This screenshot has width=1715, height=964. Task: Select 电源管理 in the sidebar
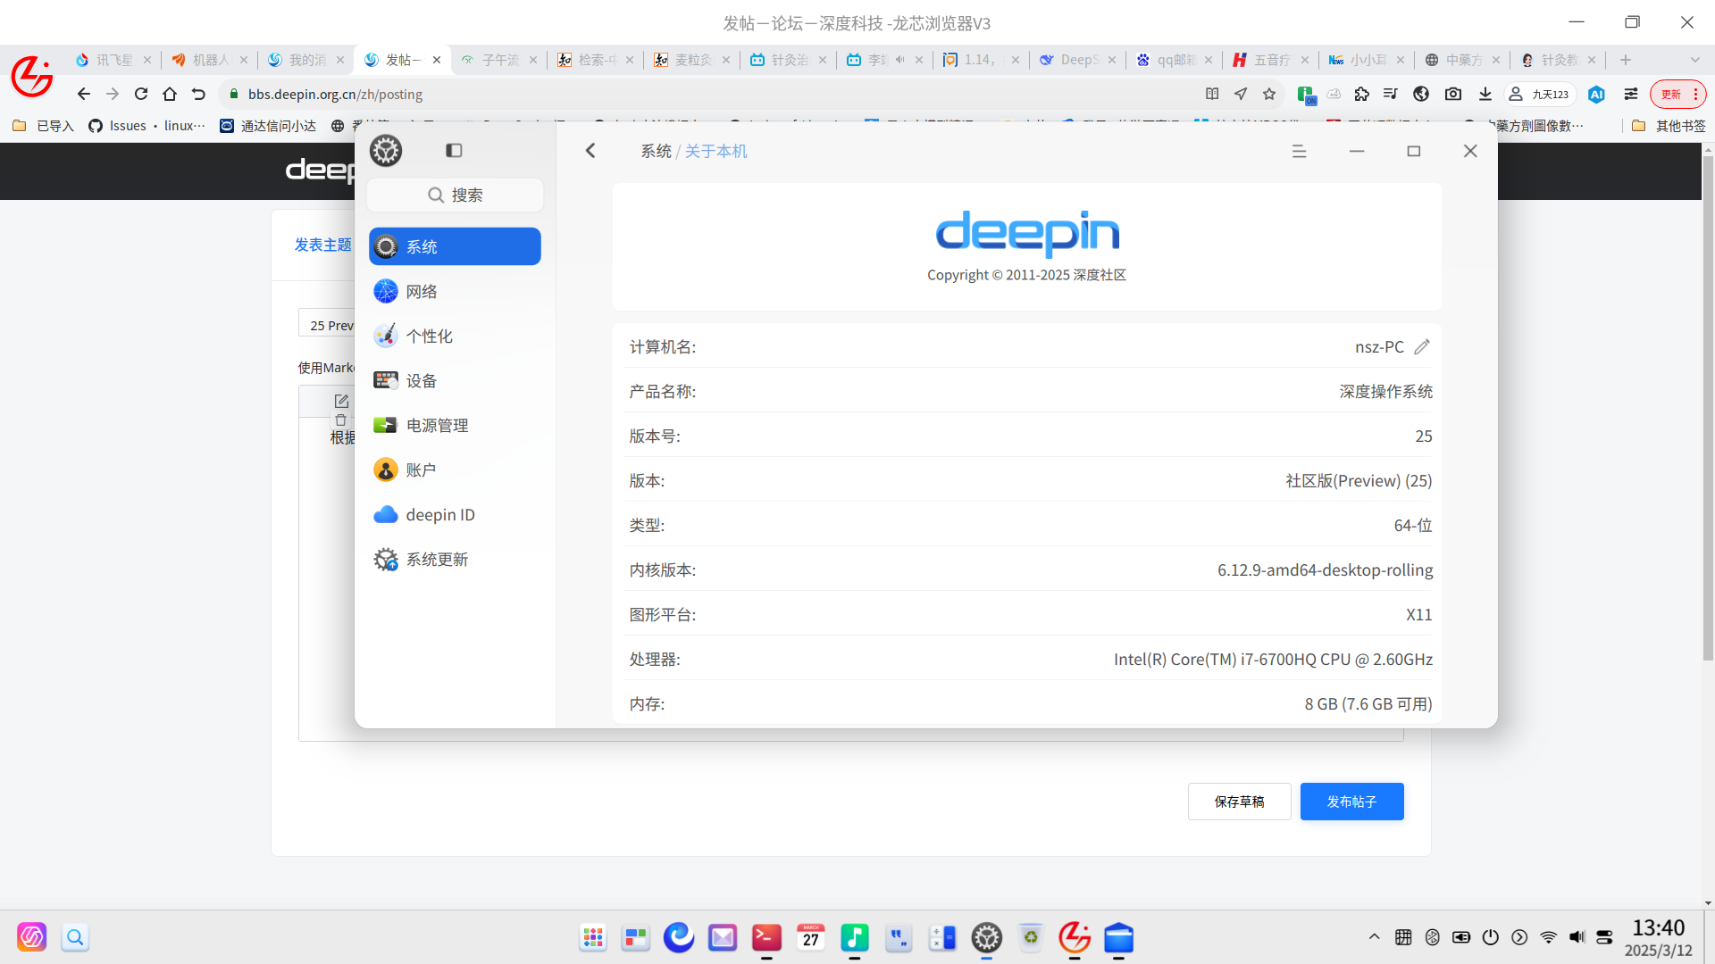click(455, 425)
